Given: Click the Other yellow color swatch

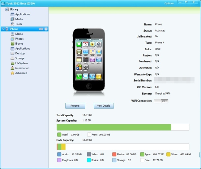Looking at the screenshot, I should pyautogui.click(x=168, y=154).
